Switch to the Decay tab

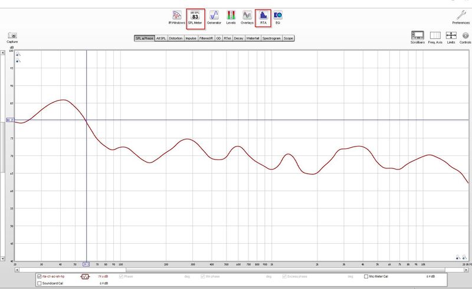238,38
